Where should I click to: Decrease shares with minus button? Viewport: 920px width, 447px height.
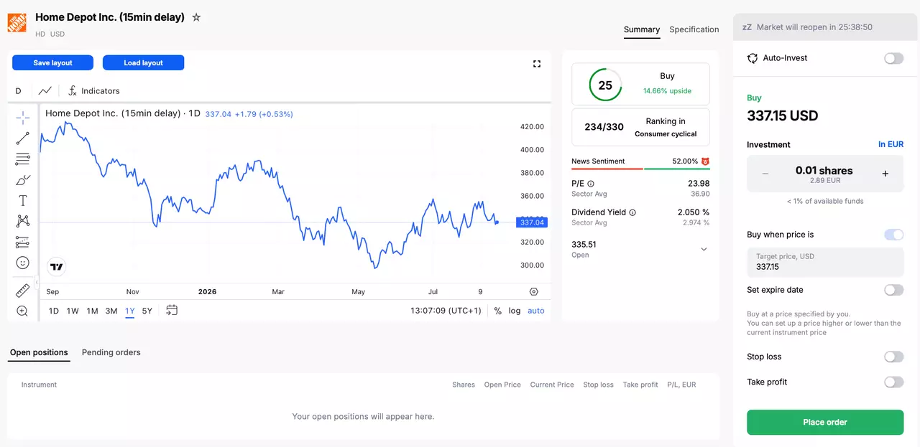click(765, 174)
